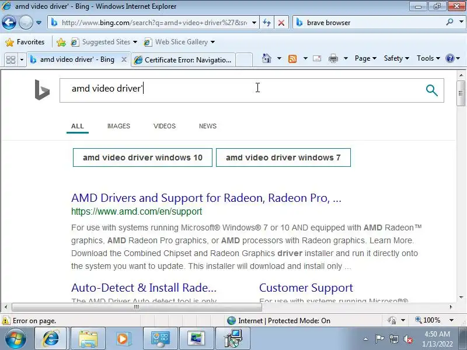This screenshot has height=350, width=467.
Task: Open 'Auto-Detect & Install Rade...' link
Action: pos(144,288)
